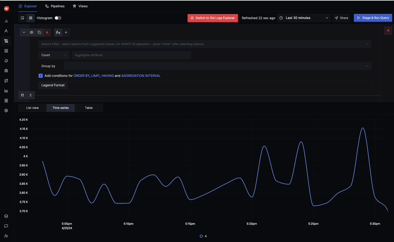Click the LIMIT link
Viewport: 394px width, 242px height.
(96, 76)
